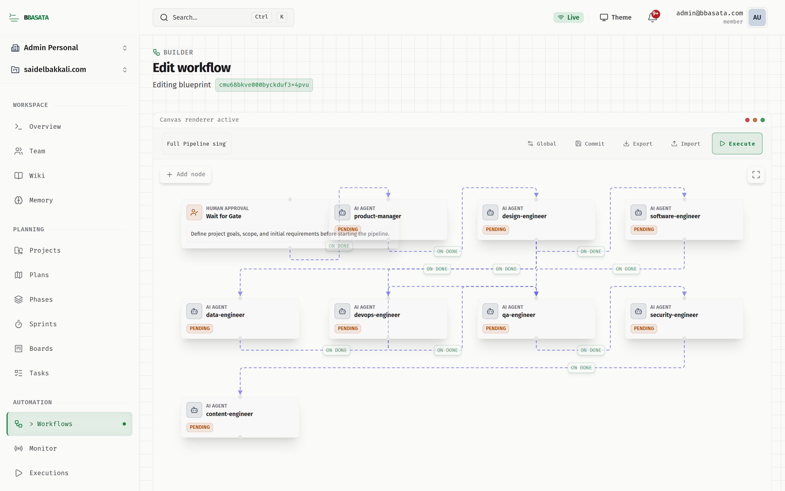Click the AU user avatar
Image resolution: width=785 pixels, height=491 pixels.
tap(757, 17)
